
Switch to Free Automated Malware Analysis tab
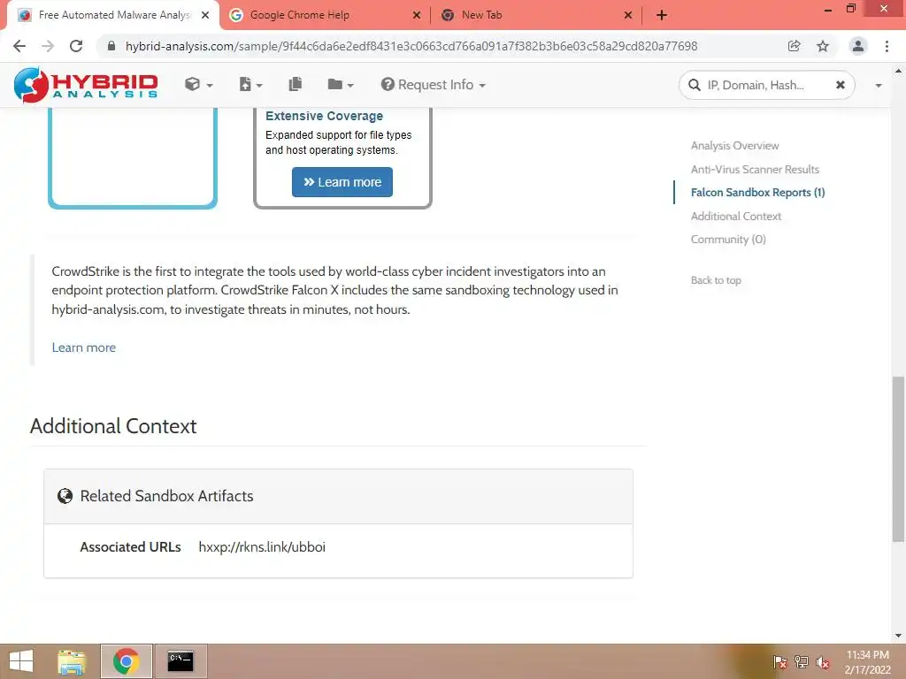113,15
